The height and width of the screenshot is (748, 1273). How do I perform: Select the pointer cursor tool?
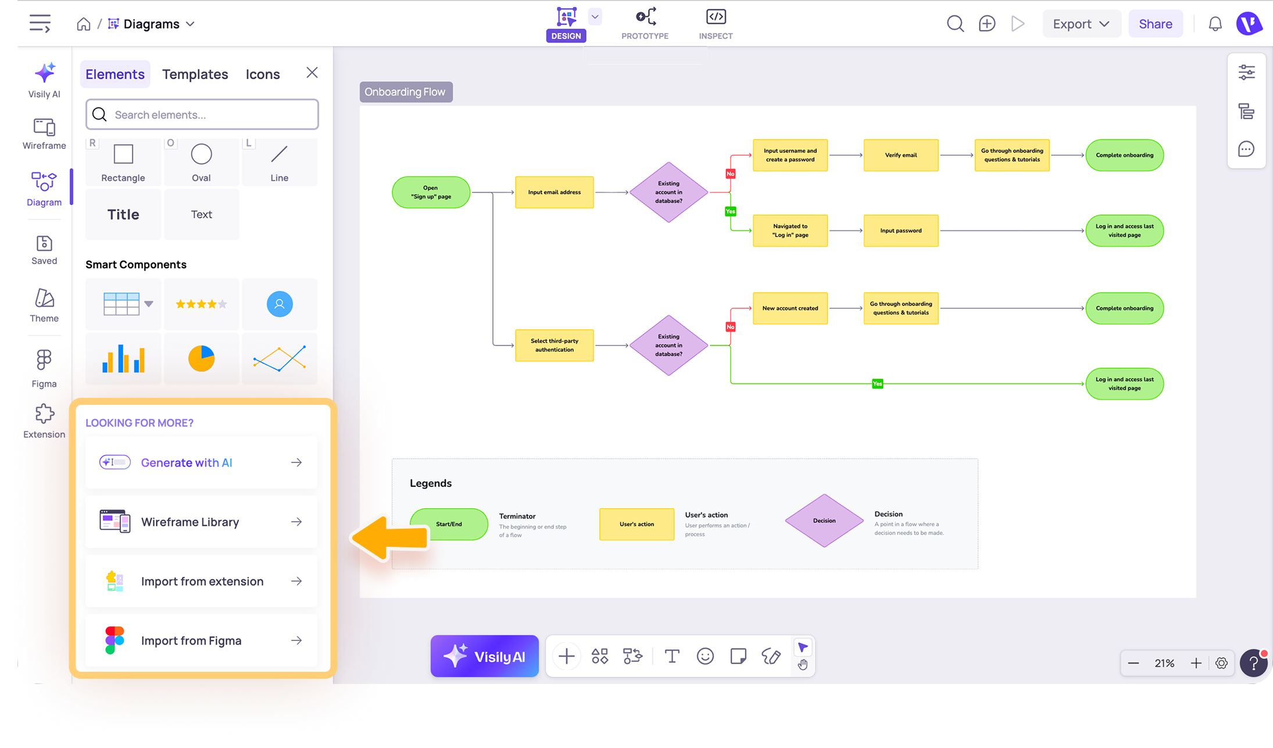click(x=803, y=647)
